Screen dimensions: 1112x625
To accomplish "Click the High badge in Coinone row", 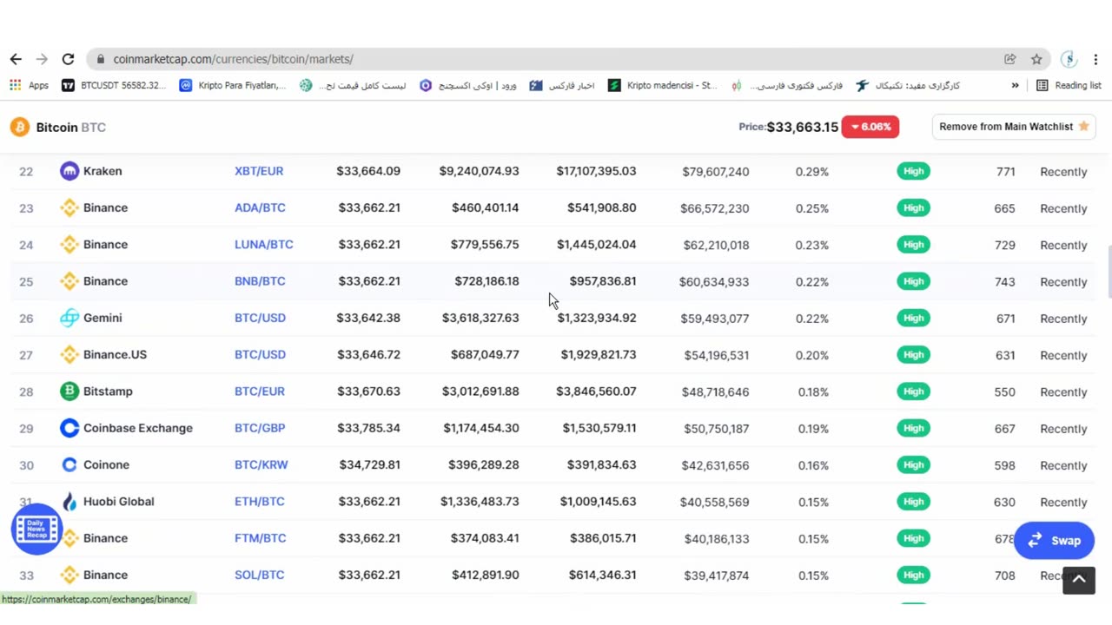I will point(913,464).
